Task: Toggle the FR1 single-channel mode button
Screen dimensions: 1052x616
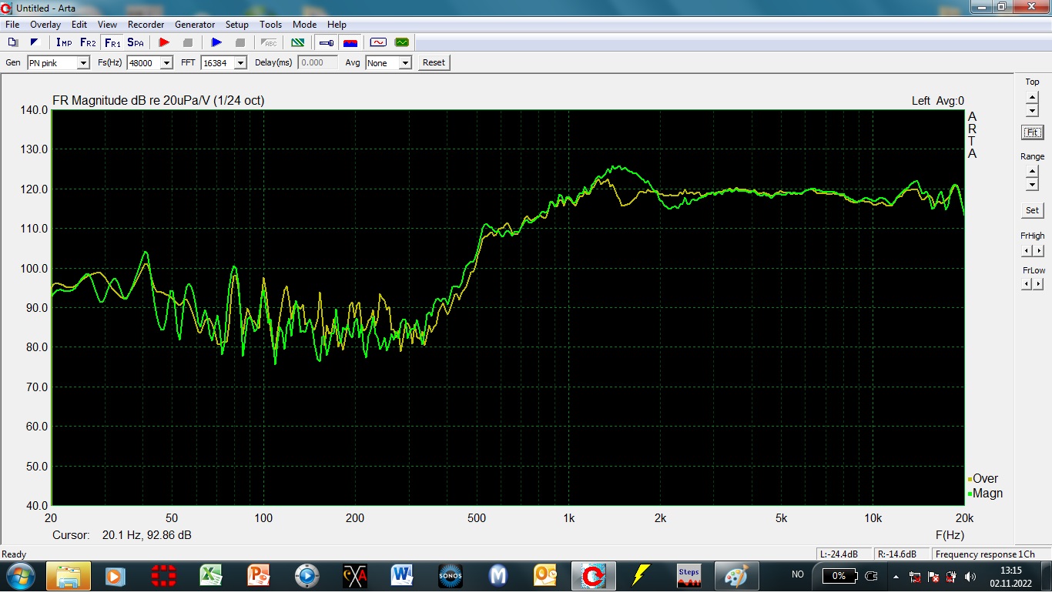Action: tap(112, 42)
